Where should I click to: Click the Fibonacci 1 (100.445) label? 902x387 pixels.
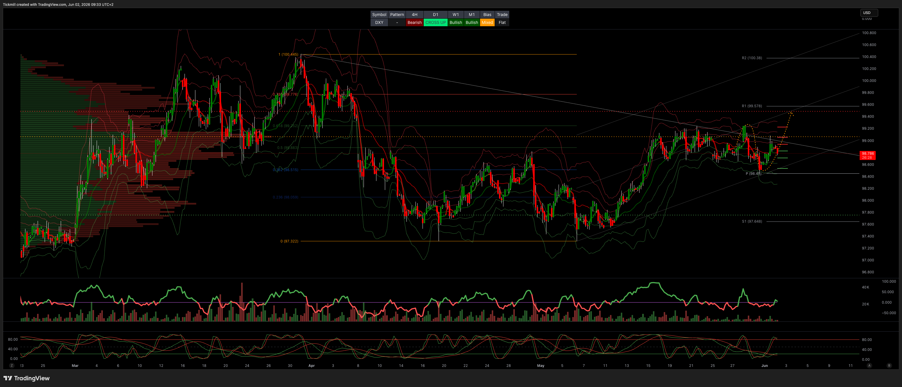[x=288, y=54]
